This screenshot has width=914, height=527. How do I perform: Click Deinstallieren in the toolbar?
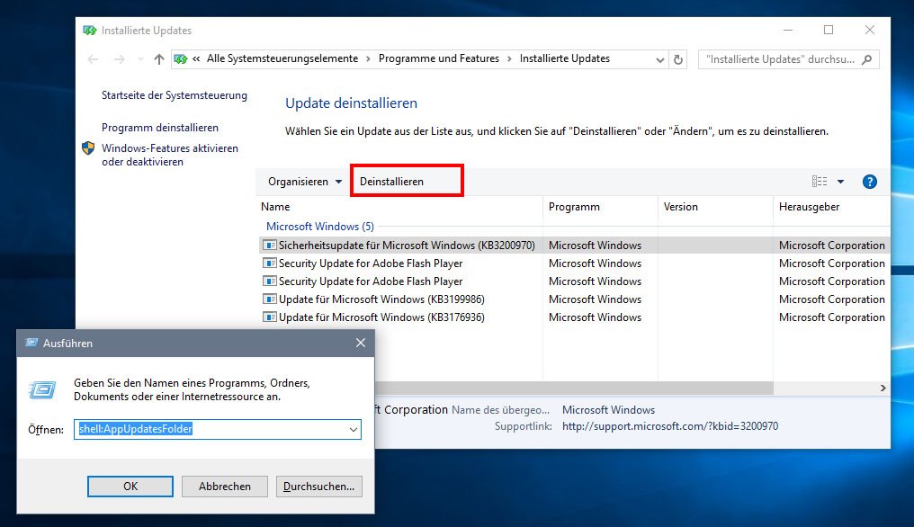point(392,182)
